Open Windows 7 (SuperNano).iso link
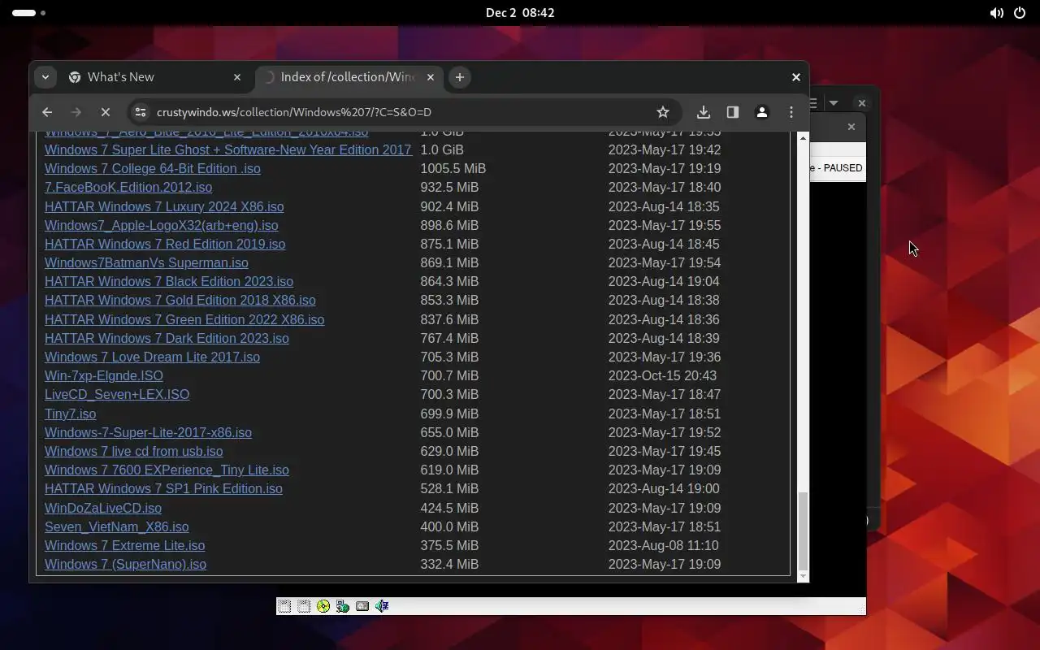Image resolution: width=1040 pixels, height=650 pixels. coord(125,564)
